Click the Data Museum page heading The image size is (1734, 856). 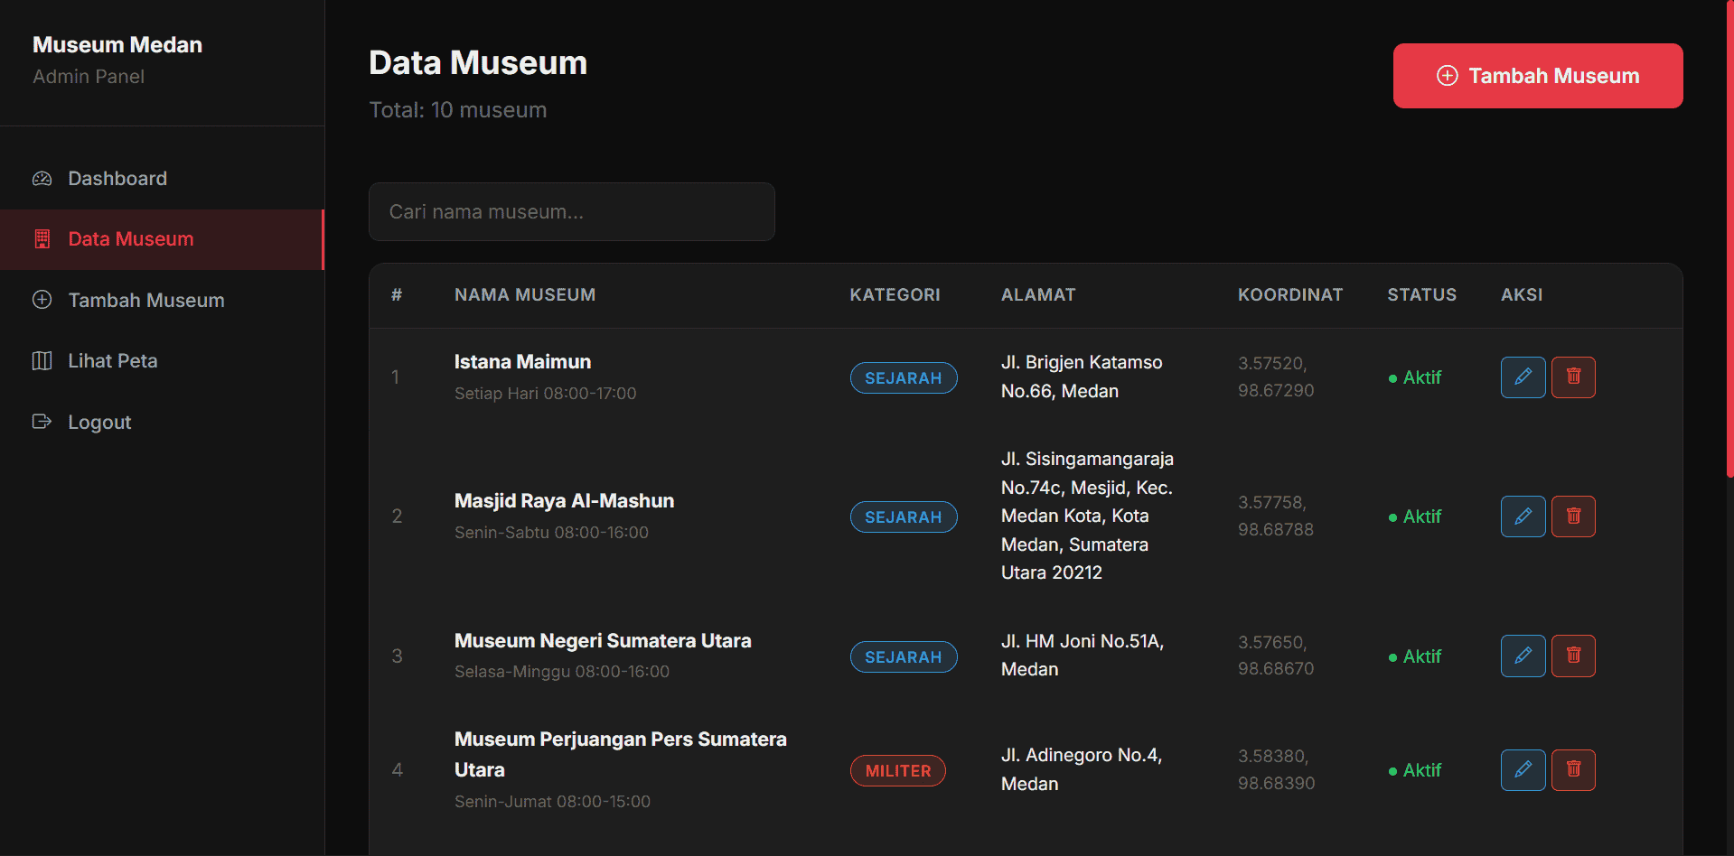click(478, 63)
